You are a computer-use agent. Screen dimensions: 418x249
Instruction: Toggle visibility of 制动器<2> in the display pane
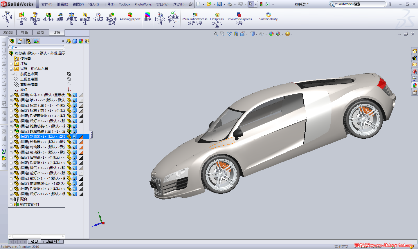click(69, 142)
